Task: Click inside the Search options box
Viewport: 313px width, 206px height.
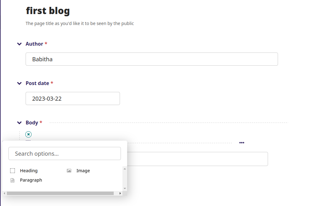Action: coord(65,153)
